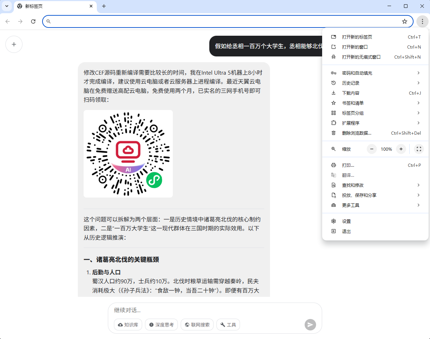Start a new chat with the plus circle
Screen dimensions: 430x339
click(x=14, y=44)
